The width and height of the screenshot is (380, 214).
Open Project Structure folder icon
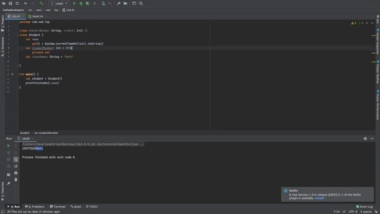pyautogui.click(x=125, y=4)
